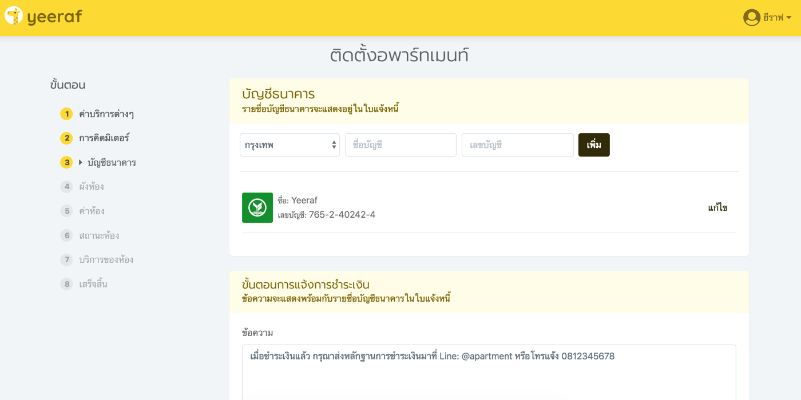Image resolution: width=801 pixels, height=400 pixels.
Task: Click step number 4 circle badge
Action: (x=66, y=186)
